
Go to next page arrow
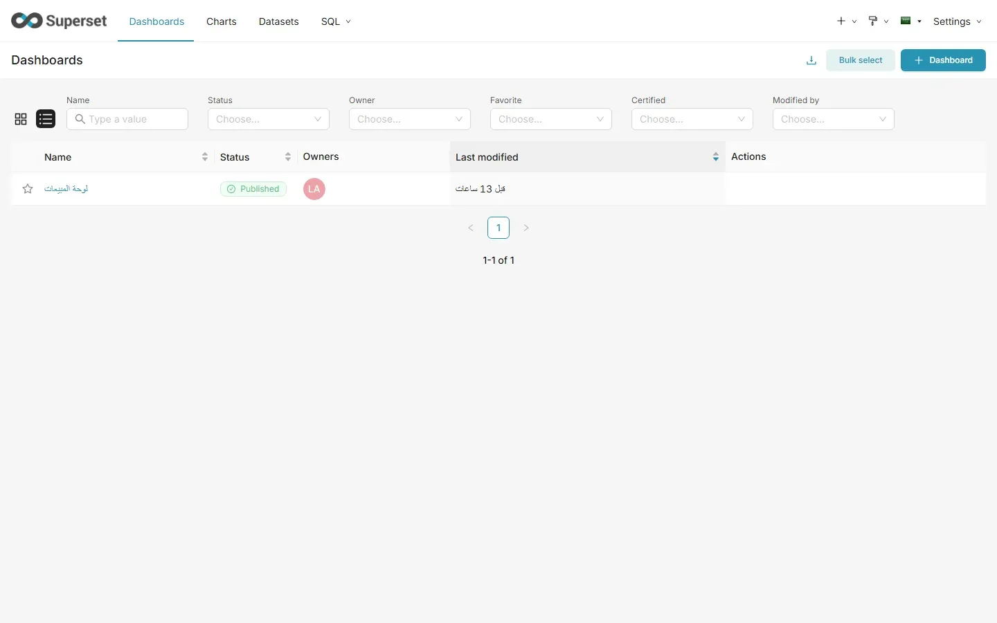coord(526,228)
